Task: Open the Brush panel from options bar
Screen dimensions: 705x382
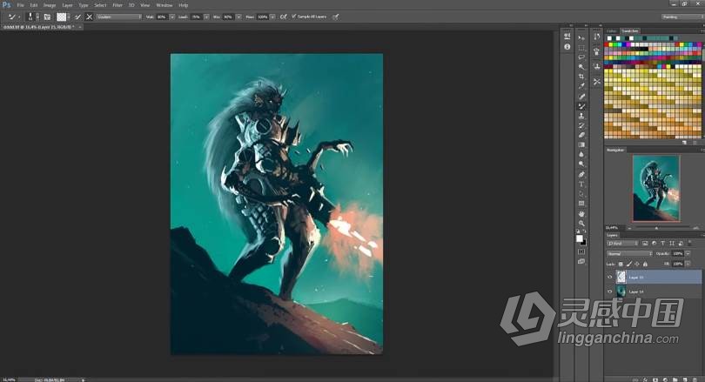Action: 47,17
